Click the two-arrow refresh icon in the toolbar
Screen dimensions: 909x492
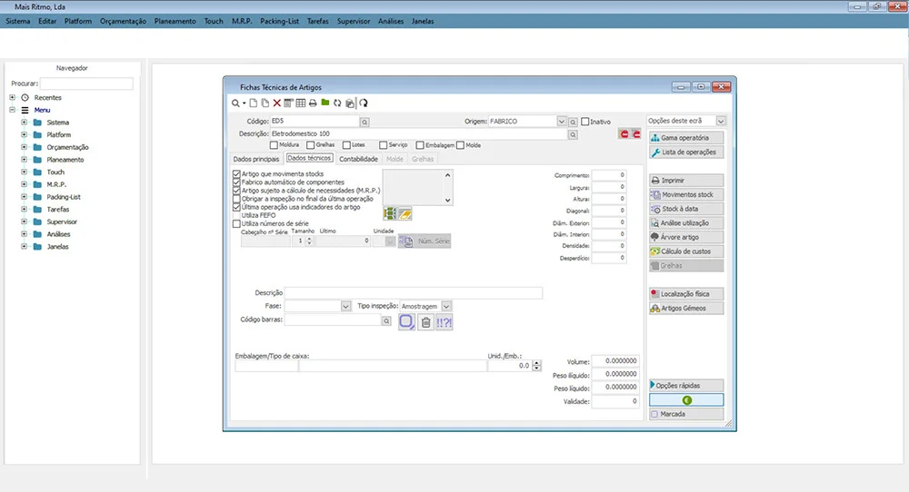pyautogui.click(x=337, y=103)
